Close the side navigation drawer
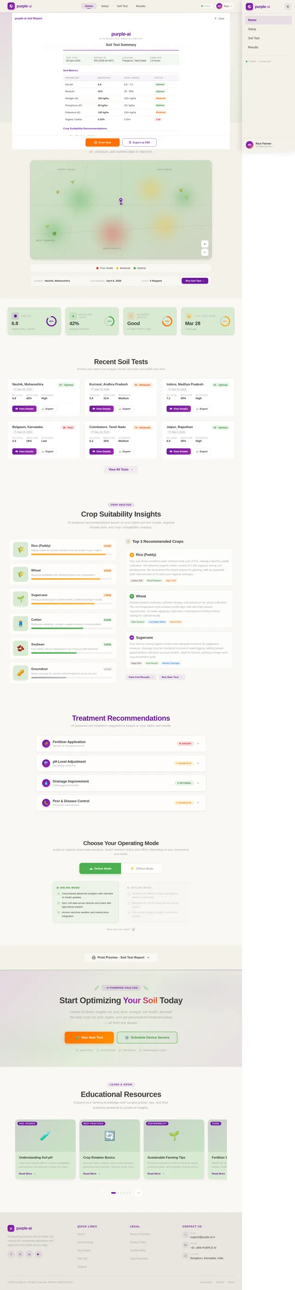 288,6
